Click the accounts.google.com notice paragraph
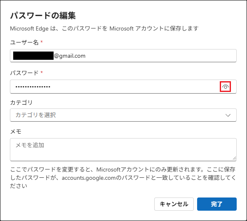This screenshot has width=247, height=221. click(x=123, y=178)
